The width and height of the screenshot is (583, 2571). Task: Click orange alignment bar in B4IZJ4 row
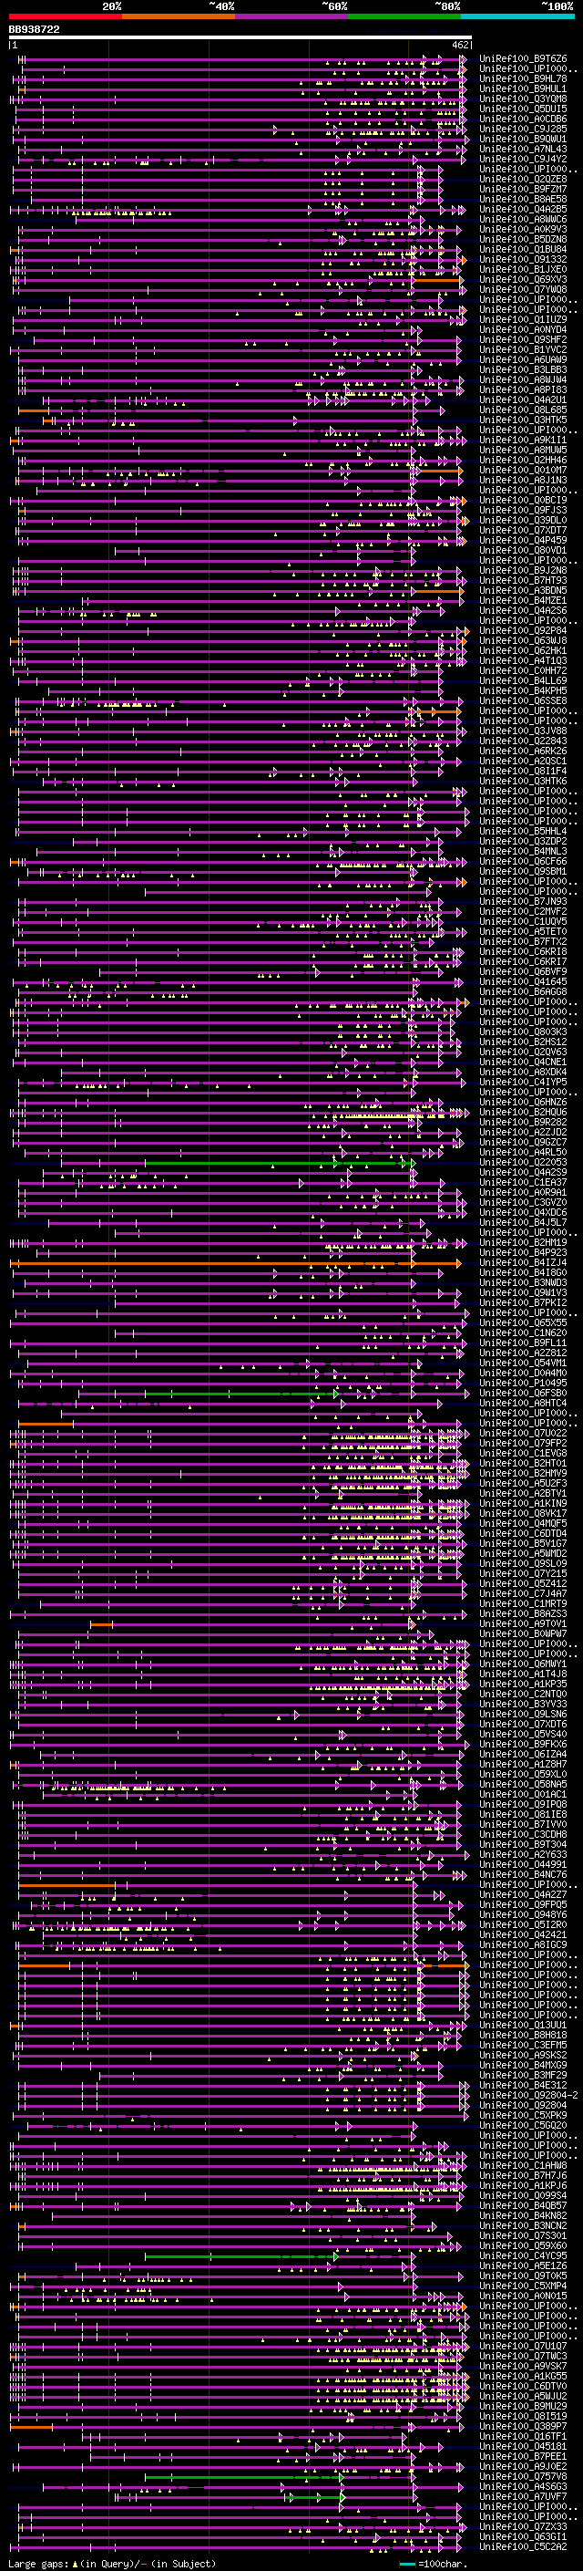(x=235, y=1263)
